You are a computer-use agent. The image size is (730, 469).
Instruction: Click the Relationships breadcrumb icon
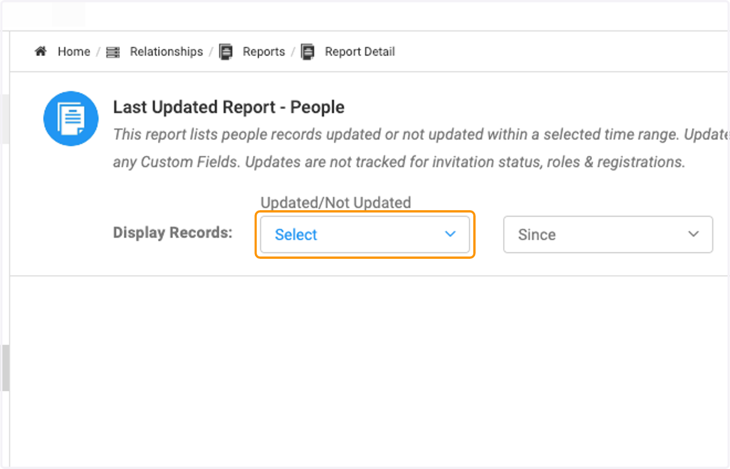coord(113,52)
